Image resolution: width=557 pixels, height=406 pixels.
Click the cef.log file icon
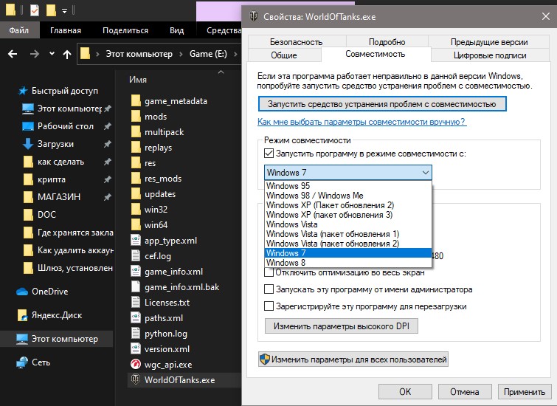(x=136, y=255)
